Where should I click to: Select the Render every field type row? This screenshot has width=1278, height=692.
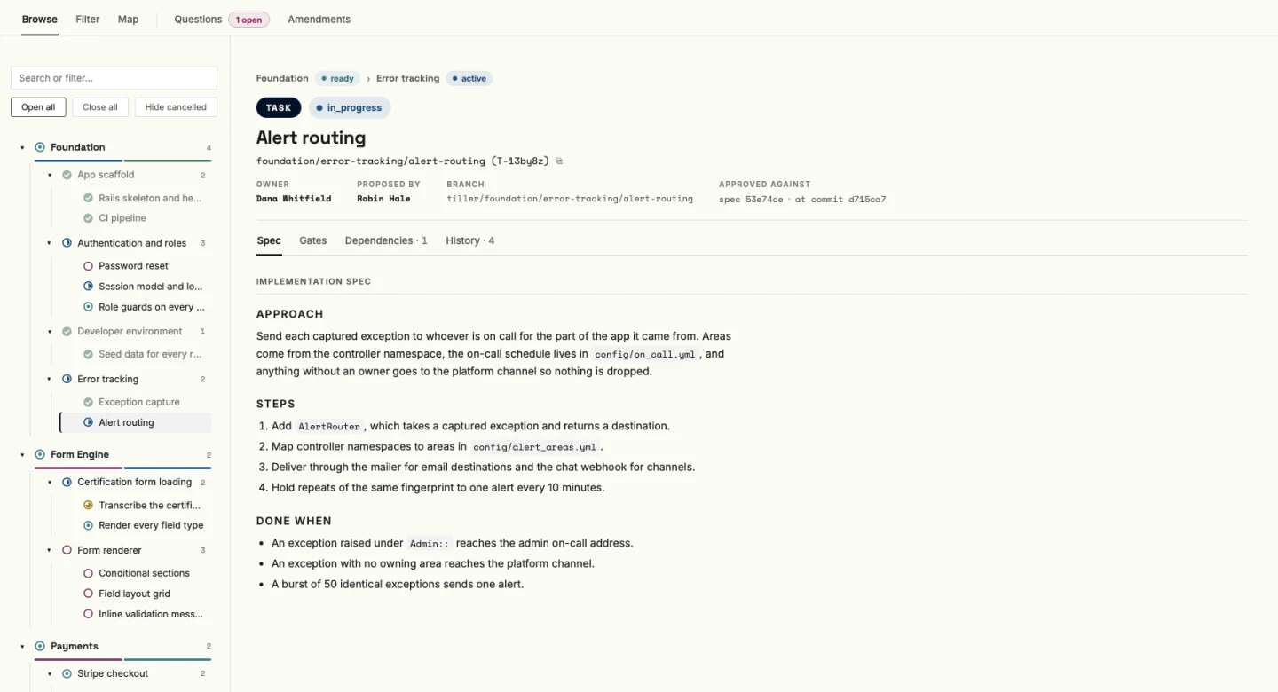click(136, 525)
